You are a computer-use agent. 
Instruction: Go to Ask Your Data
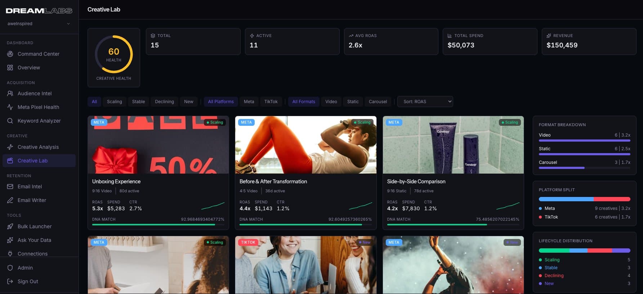click(34, 240)
